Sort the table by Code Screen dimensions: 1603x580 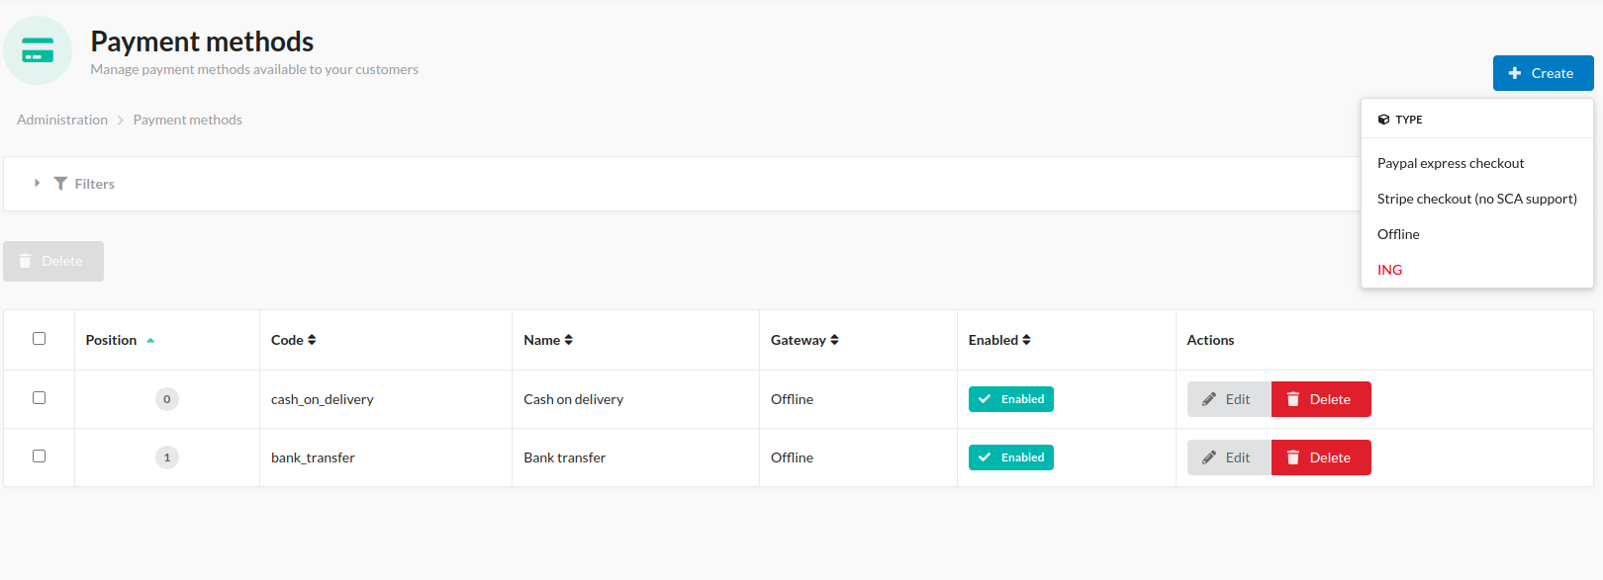(x=294, y=340)
